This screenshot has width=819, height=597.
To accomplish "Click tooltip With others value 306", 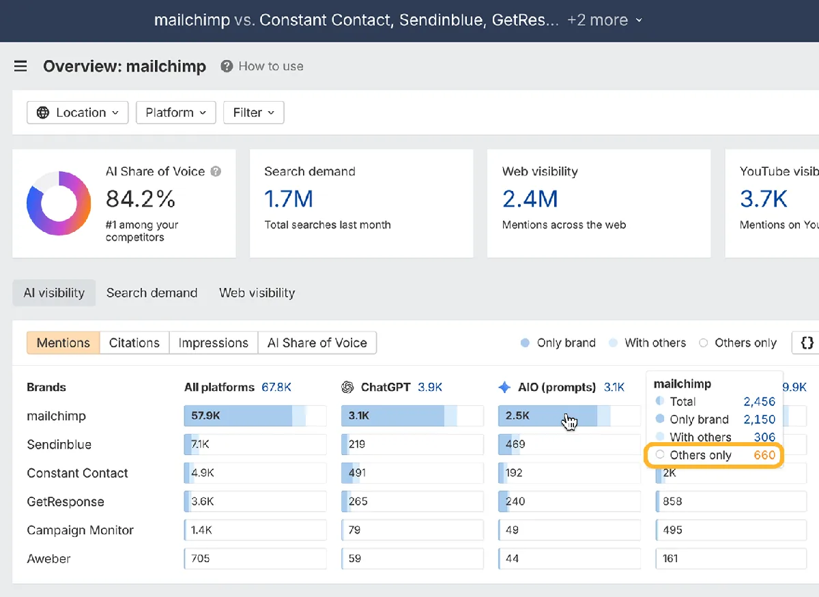I will (x=764, y=437).
